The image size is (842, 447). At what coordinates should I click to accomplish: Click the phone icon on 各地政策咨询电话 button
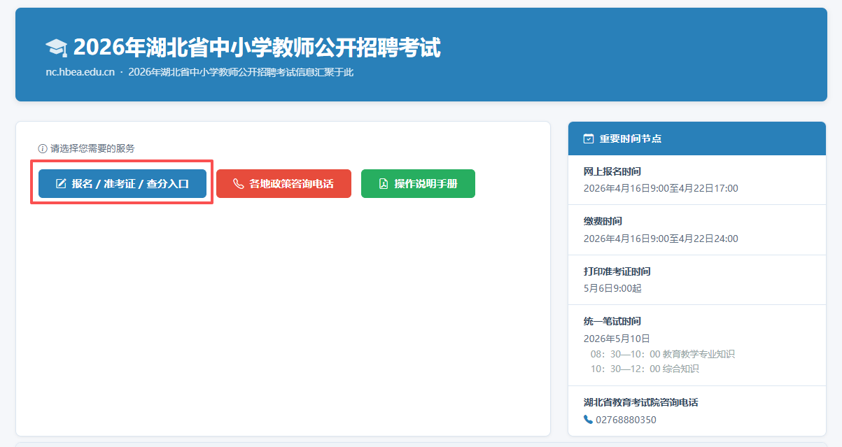point(238,184)
